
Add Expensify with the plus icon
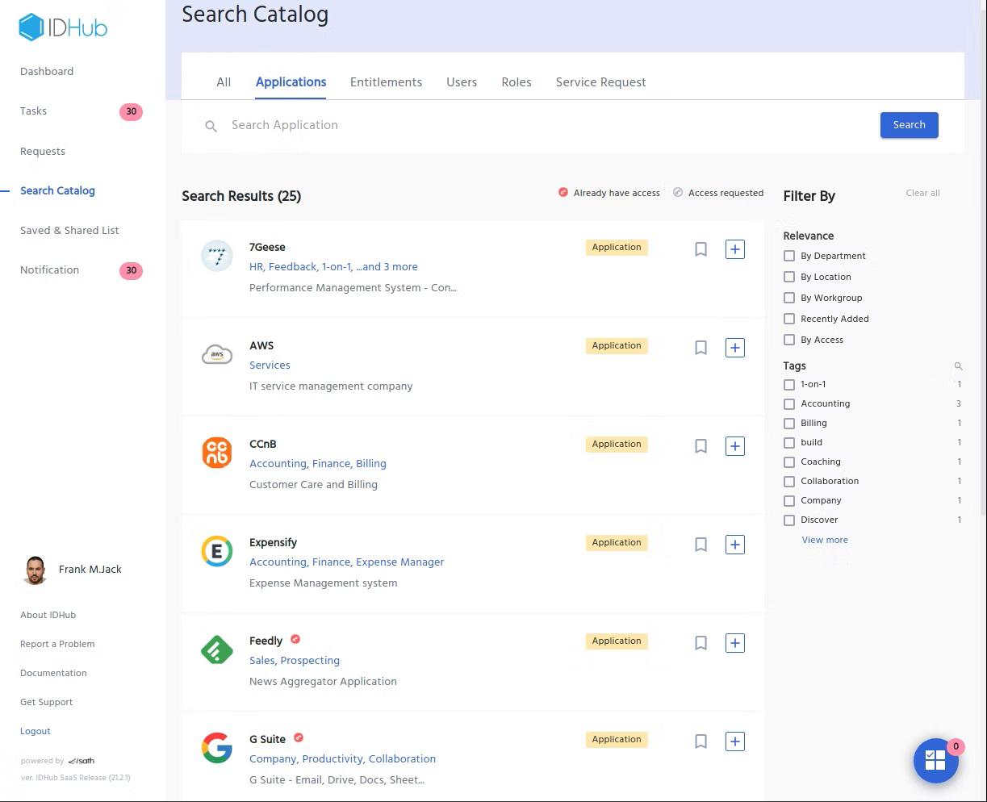[x=734, y=545]
